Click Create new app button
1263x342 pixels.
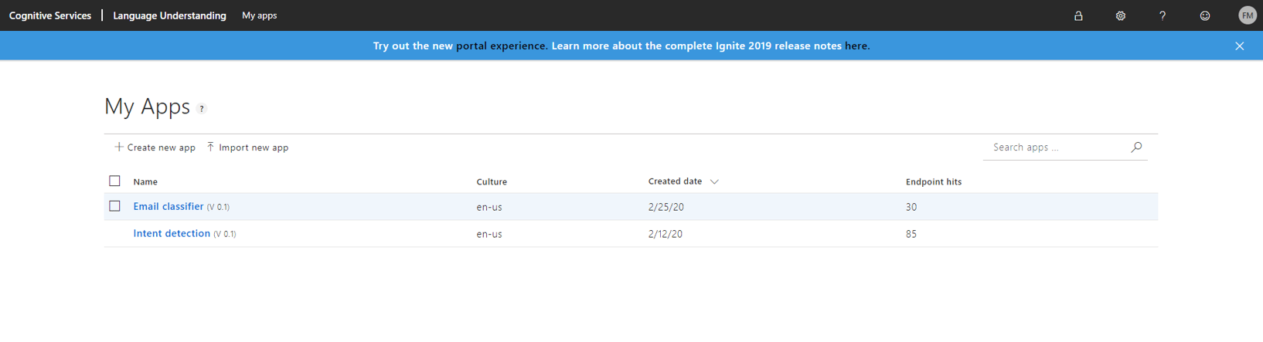click(x=155, y=147)
